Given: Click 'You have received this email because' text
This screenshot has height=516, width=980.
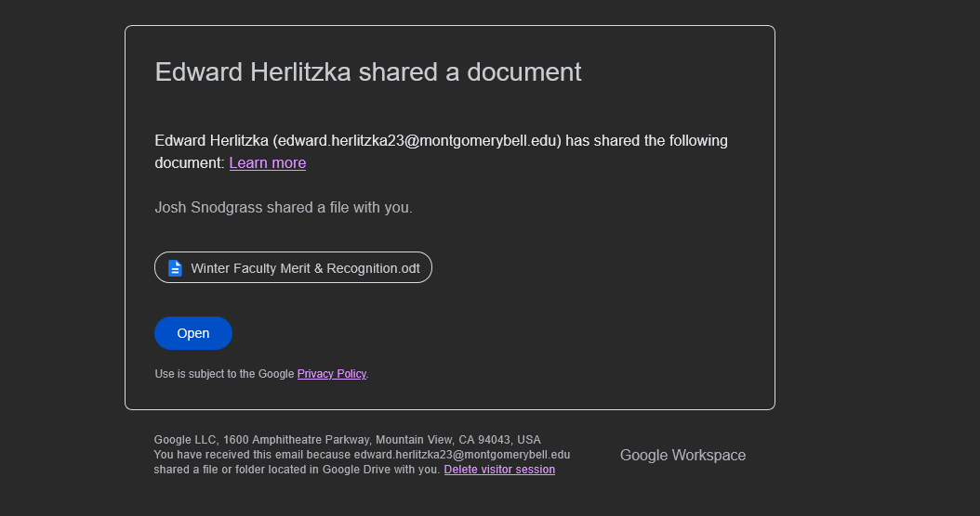Looking at the screenshot, I should point(252,455).
